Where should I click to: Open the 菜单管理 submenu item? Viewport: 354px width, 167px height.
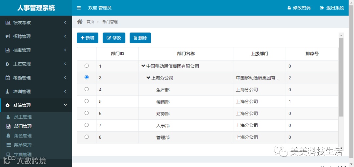[x=23, y=145]
